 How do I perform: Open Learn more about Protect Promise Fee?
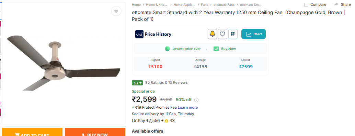(188, 107)
